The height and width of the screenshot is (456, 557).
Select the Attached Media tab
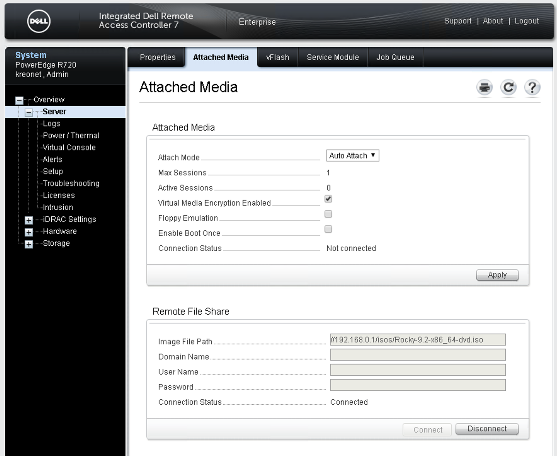(221, 57)
